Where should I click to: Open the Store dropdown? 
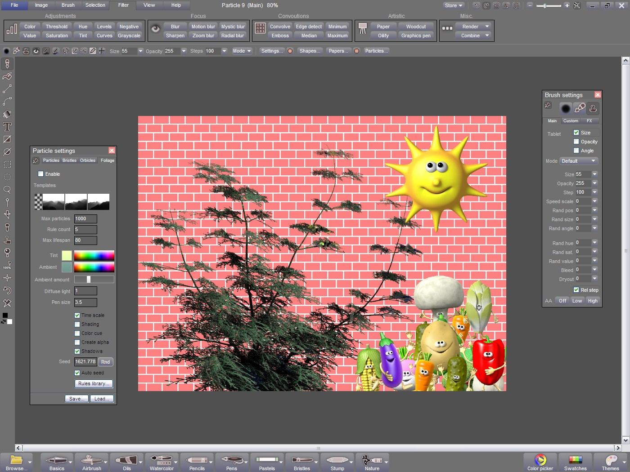click(453, 5)
